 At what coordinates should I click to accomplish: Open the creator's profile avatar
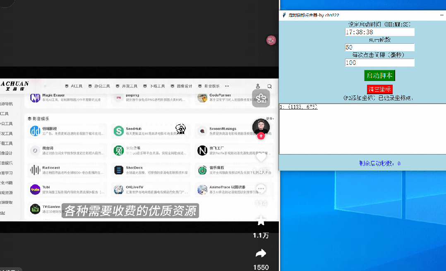click(x=261, y=126)
